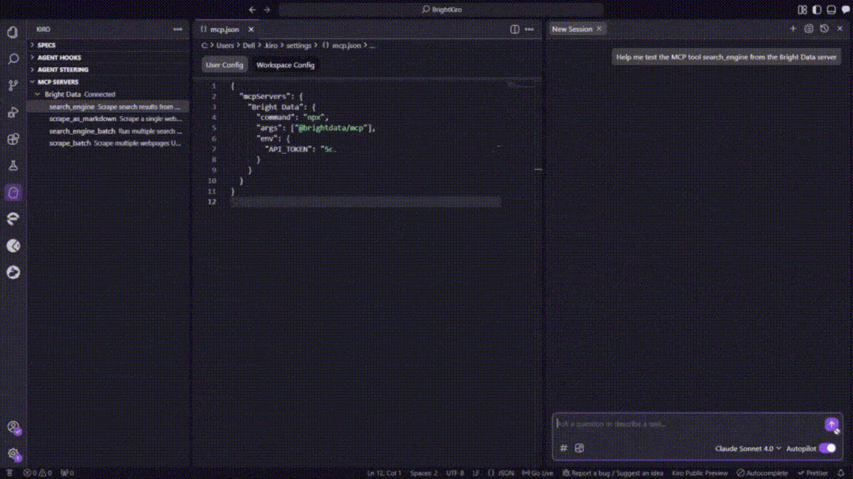This screenshot has width=853, height=479.
Task: Open chat session history icon
Action: [x=824, y=29]
